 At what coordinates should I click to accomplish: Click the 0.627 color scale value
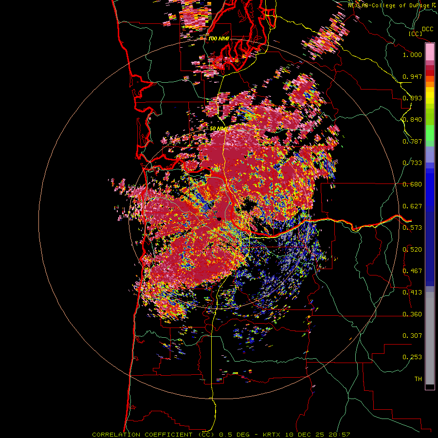click(x=412, y=206)
